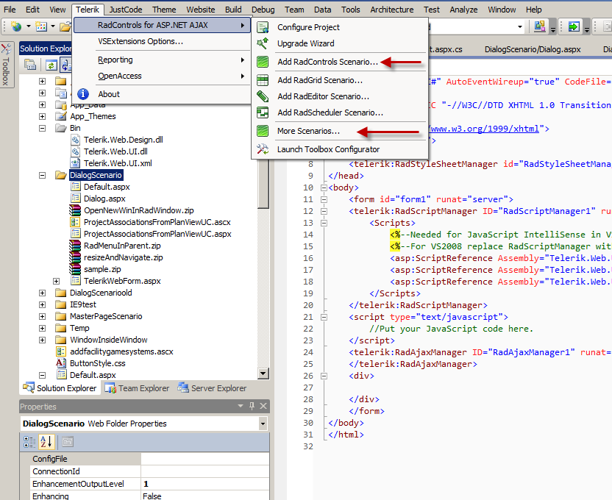Click the Alphabetical sort icon in Properties
The height and width of the screenshot is (500, 612).
[46, 441]
